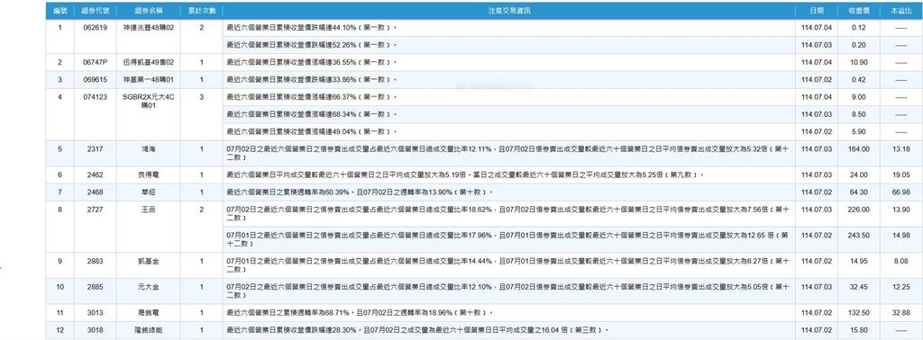Click closing price 15.80
The image size is (923, 340).
pos(858,330)
